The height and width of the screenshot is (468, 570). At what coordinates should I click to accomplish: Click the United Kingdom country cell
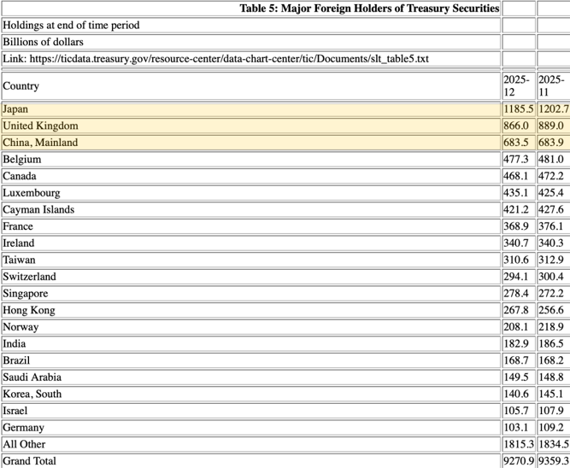[40, 126]
